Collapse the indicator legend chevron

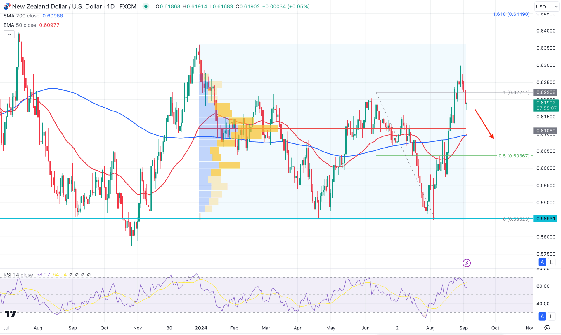click(9, 35)
